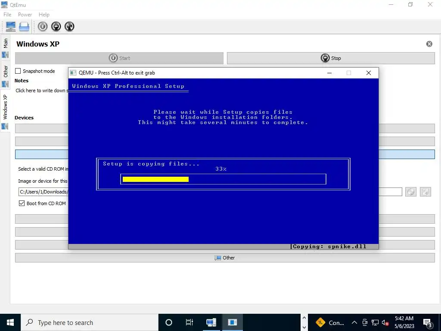
Task: Click the QEMU window taskbar icon
Action: tap(232, 322)
